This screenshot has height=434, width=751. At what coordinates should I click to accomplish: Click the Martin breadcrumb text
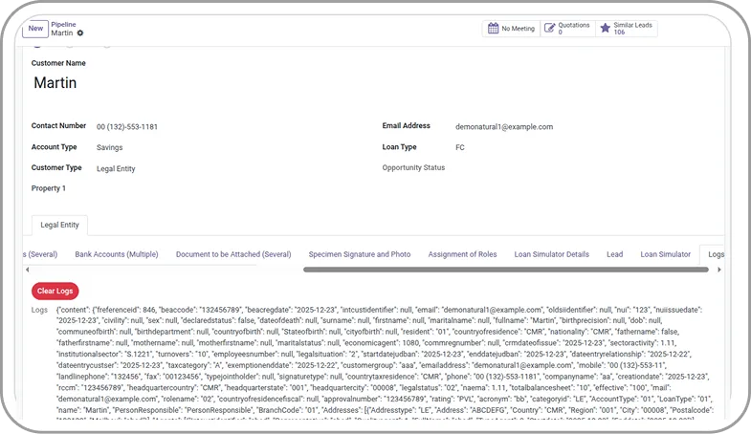[62, 33]
